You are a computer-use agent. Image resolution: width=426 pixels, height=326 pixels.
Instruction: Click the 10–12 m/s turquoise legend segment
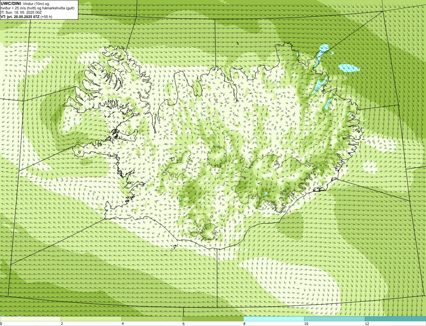[334, 319]
